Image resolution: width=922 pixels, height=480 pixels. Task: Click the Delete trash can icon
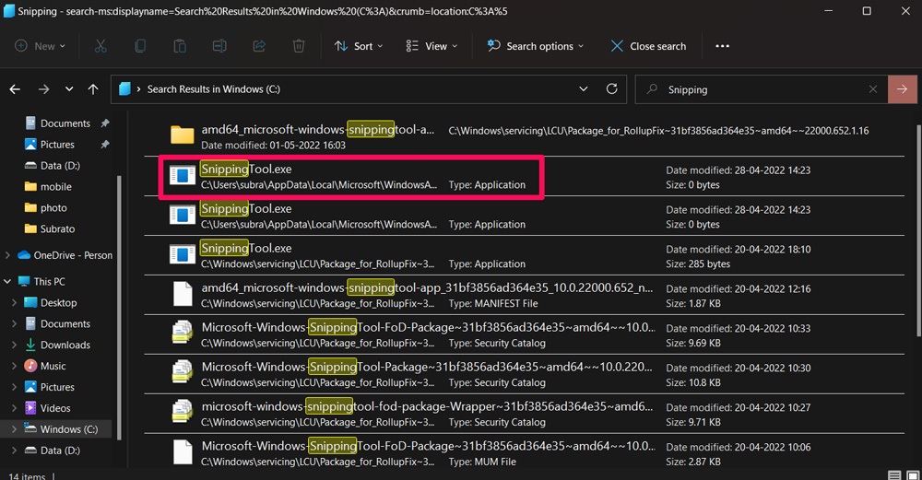[299, 46]
